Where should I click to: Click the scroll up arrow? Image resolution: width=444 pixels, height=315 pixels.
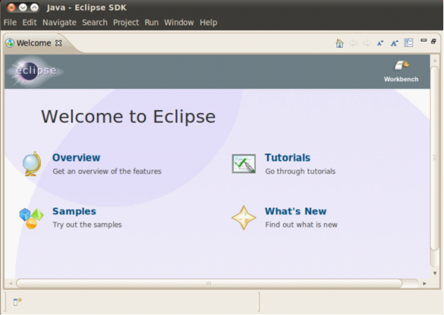click(x=435, y=60)
